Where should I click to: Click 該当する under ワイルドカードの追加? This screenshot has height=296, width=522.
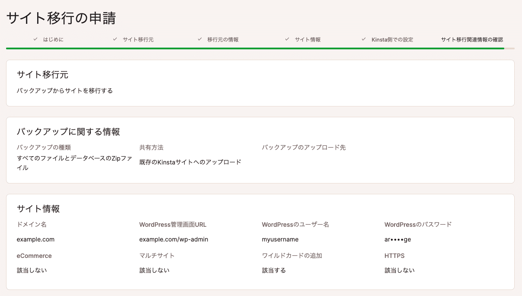tap(273, 270)
